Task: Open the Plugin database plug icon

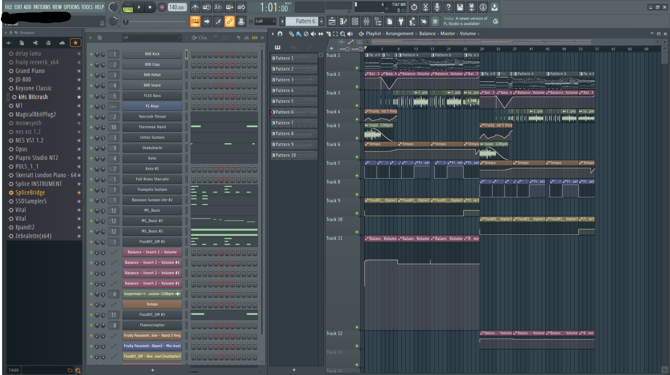Action: (x=401, y=22)
